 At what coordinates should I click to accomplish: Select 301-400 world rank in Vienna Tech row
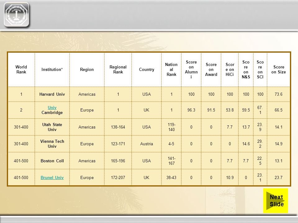point(21,144)
